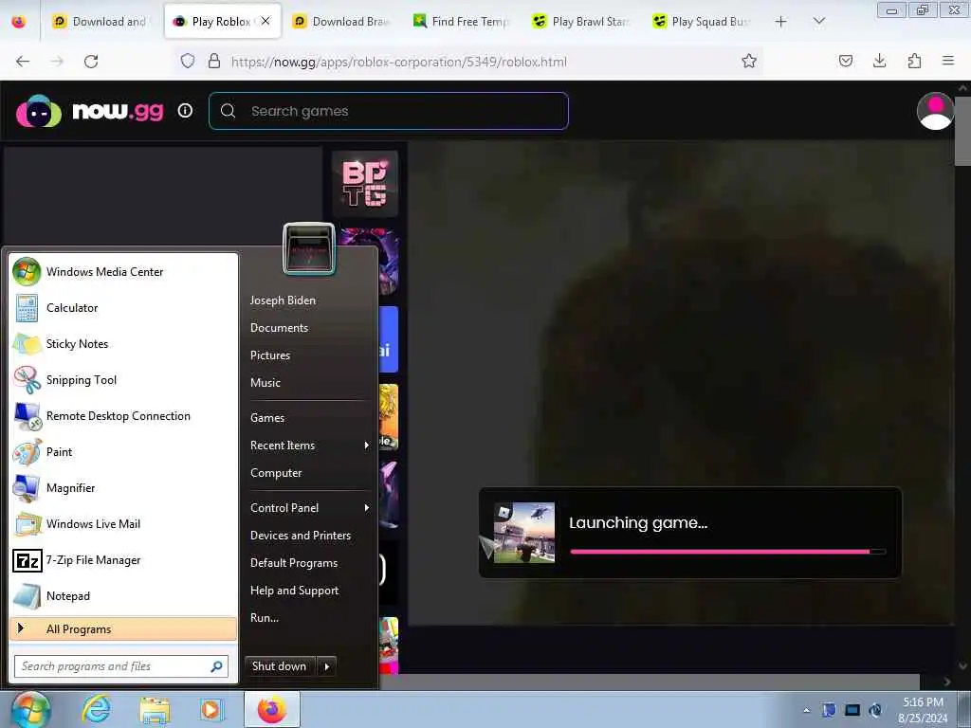Open the Pictures library
This screenshot has width=971, height=728.
tap(270, 355)
